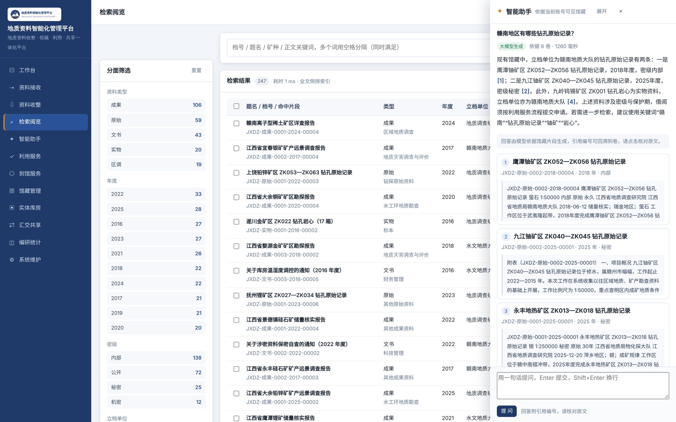Click the 编研统计 icon

pyautogui.click(x=12, y=242)
